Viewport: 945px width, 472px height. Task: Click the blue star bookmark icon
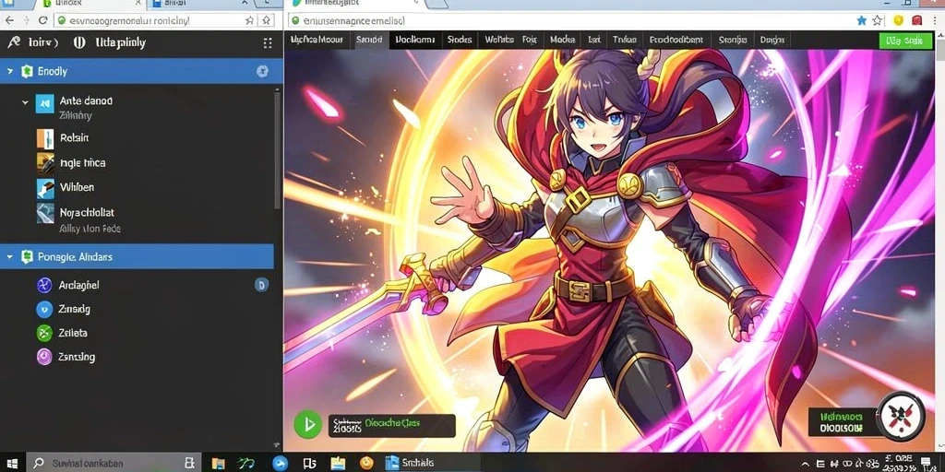[x=861, y=20]
